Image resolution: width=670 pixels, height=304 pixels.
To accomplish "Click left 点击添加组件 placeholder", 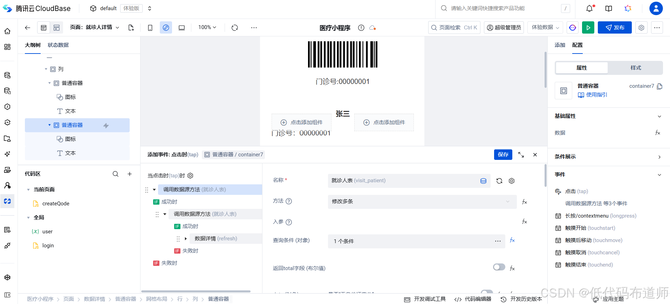I will point(302,122).
